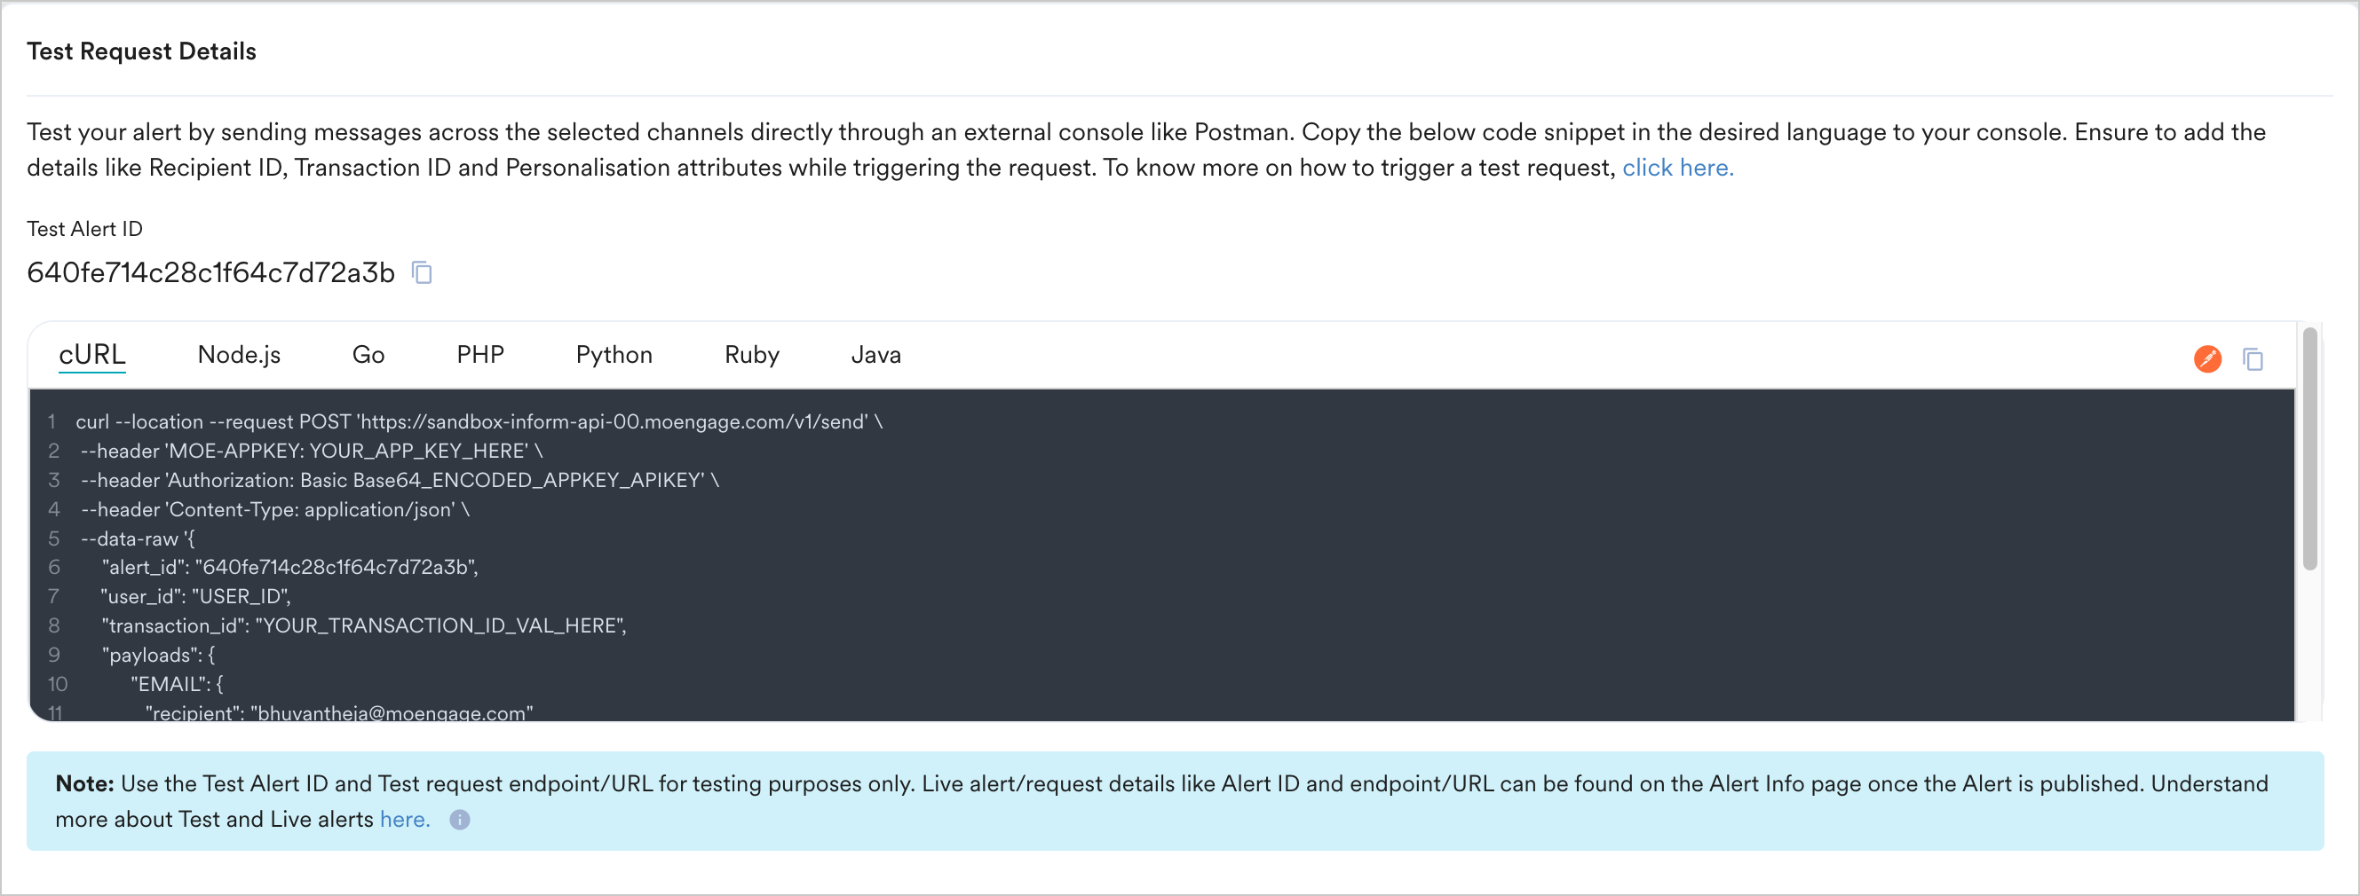Select the cURL tab

(91, 355)
